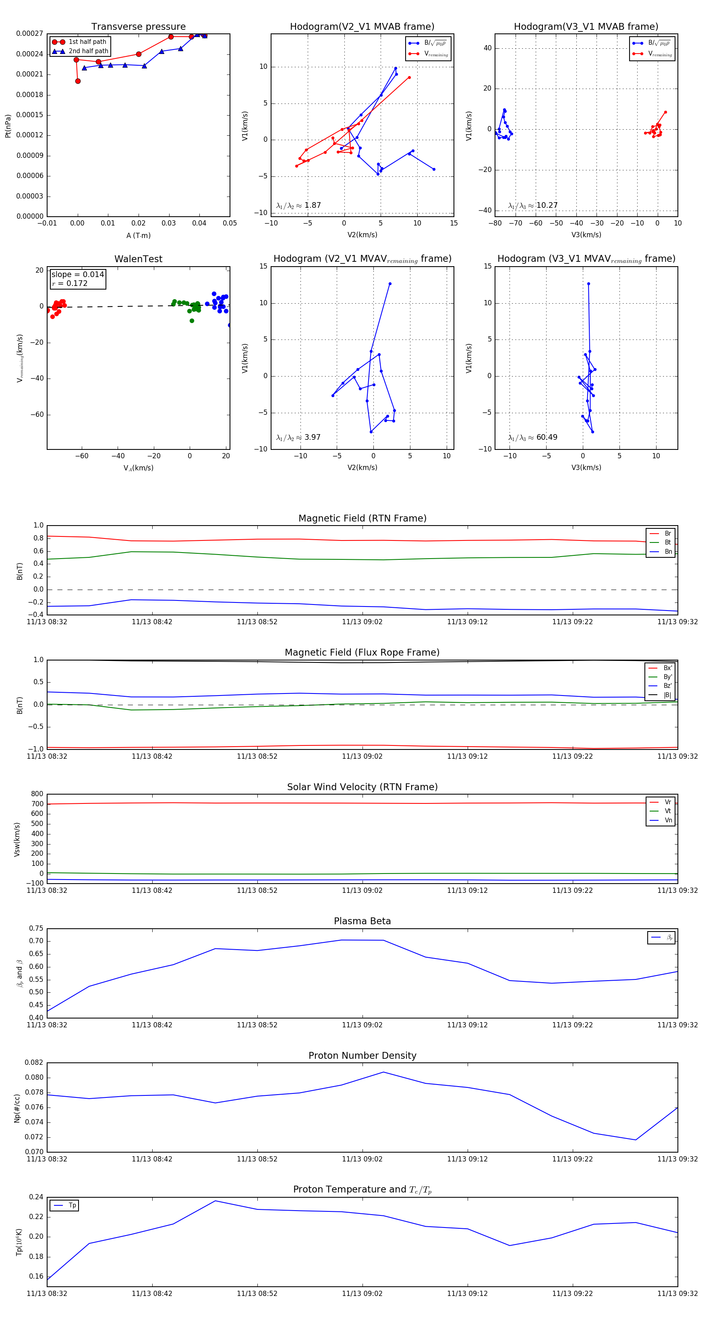Click the 'Tp(10⁶K)' y-axis label

pos(19,1242)
